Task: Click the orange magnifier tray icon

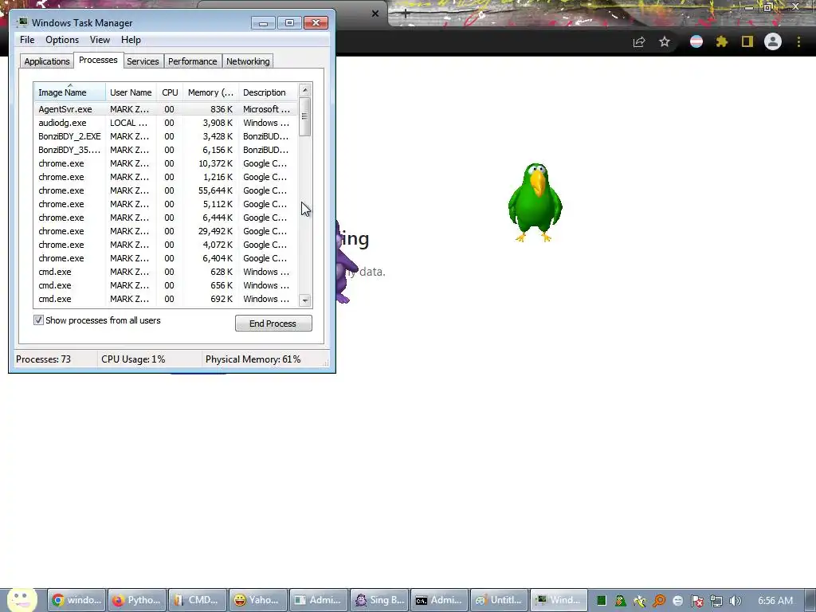Action: [659, 601]
